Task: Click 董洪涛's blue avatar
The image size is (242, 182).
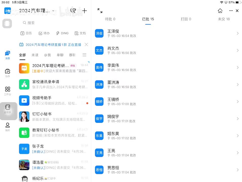Action: pyautogui.click(x=99, y=85)
